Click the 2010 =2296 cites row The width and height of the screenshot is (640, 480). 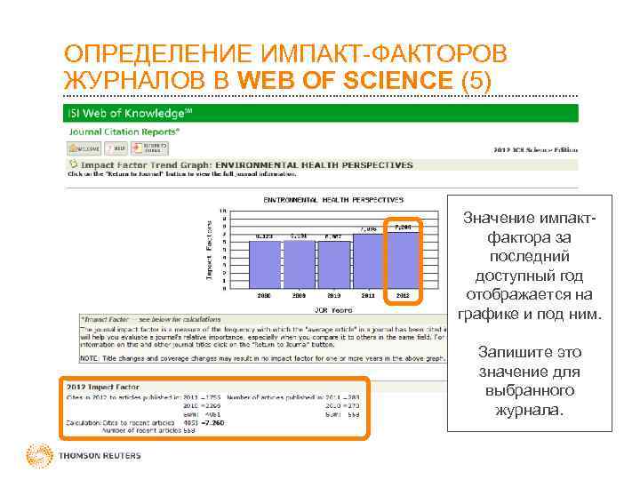tap(202, 405)
